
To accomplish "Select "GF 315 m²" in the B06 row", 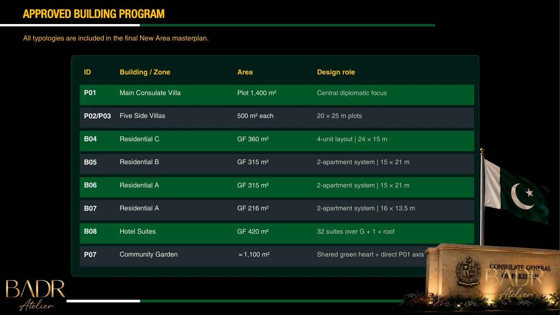I will pyautogui.click(x=253, y=185).
